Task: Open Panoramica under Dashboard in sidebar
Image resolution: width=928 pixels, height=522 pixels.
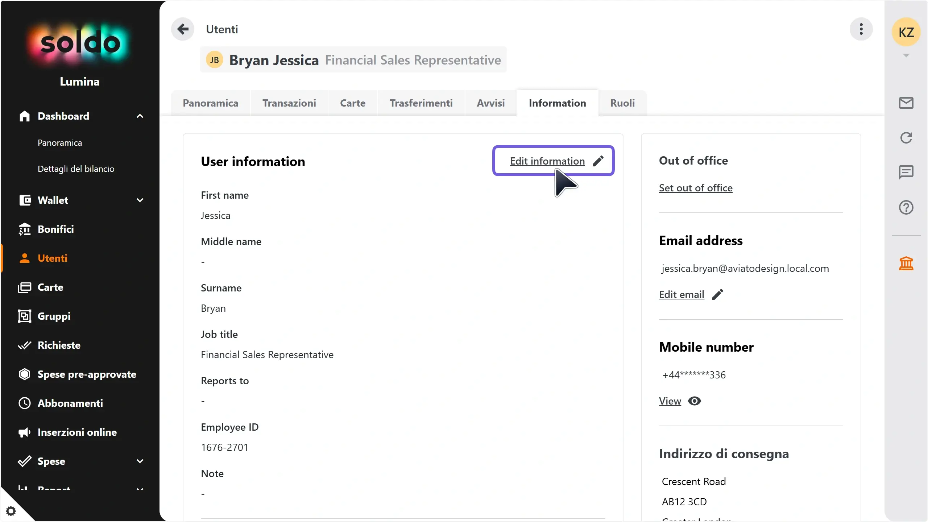Action: pyautogui.click(x=60, y=143)
